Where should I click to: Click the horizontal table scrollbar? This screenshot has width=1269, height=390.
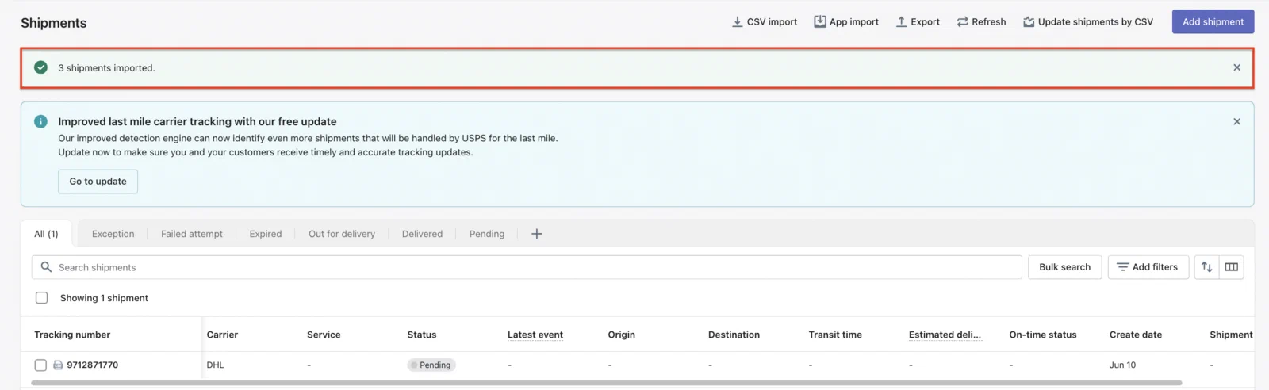[x=607, y=383]
